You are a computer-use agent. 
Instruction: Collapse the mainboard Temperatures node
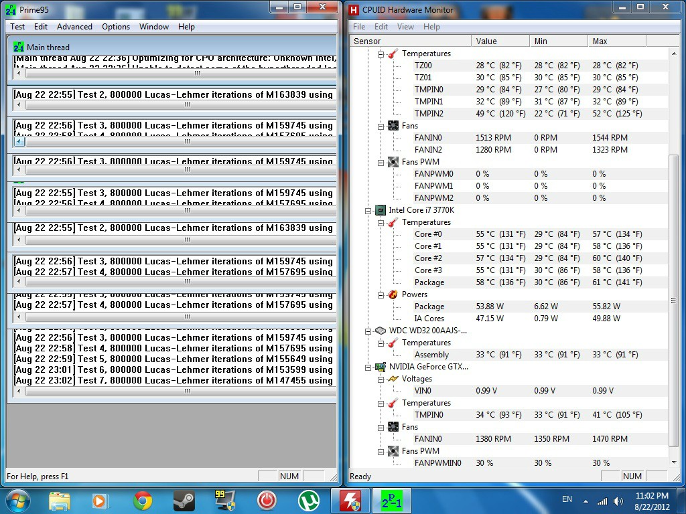(x=381, y=54)
